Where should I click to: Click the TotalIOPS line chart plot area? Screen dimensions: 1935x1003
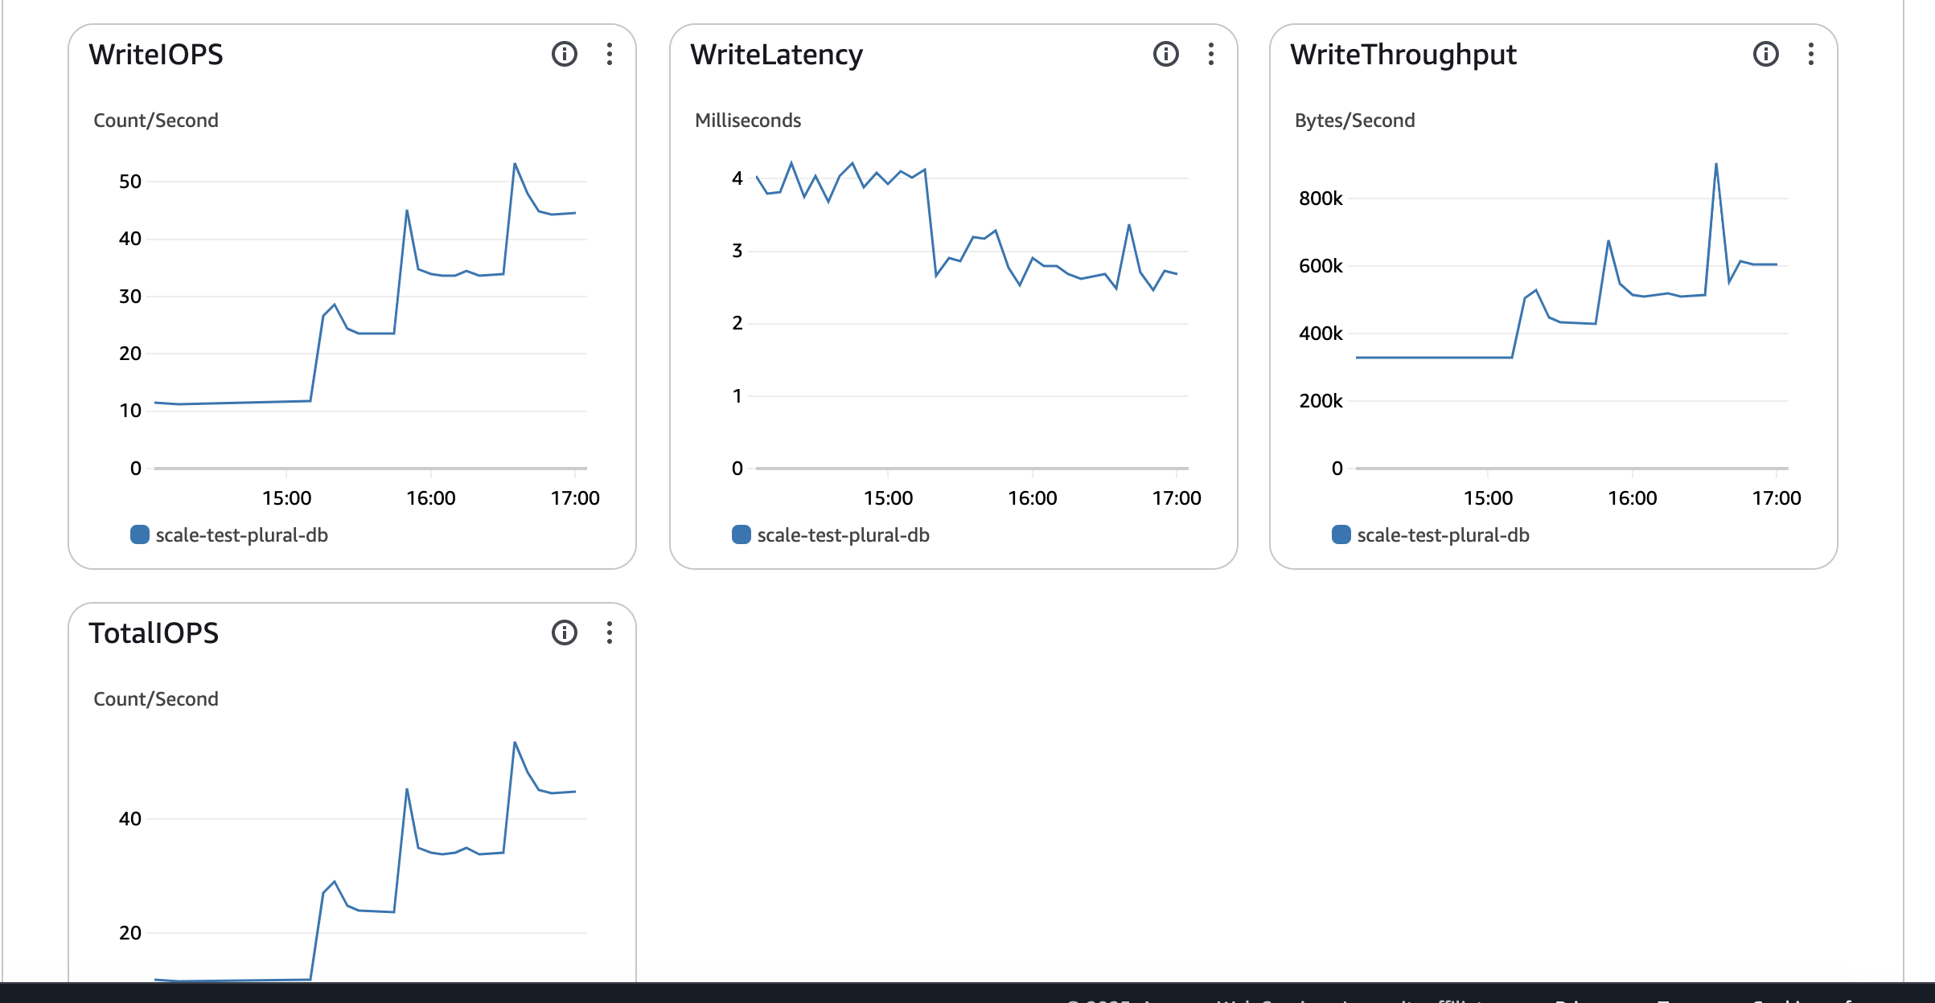coord(371,860)
